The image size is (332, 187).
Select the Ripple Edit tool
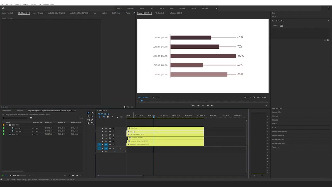88,116
